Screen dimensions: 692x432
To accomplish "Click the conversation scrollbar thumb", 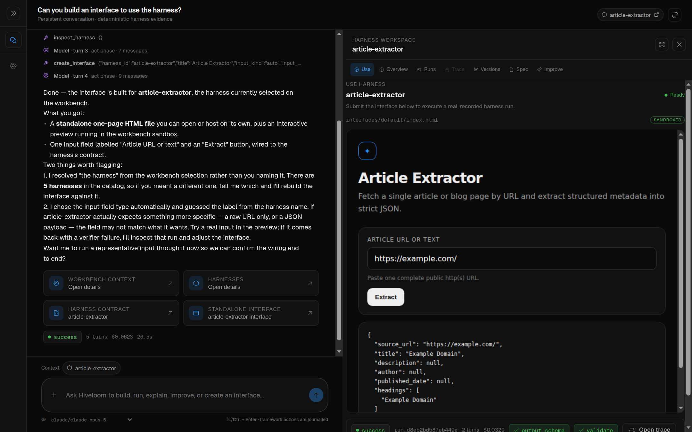I will pos(339,230).
